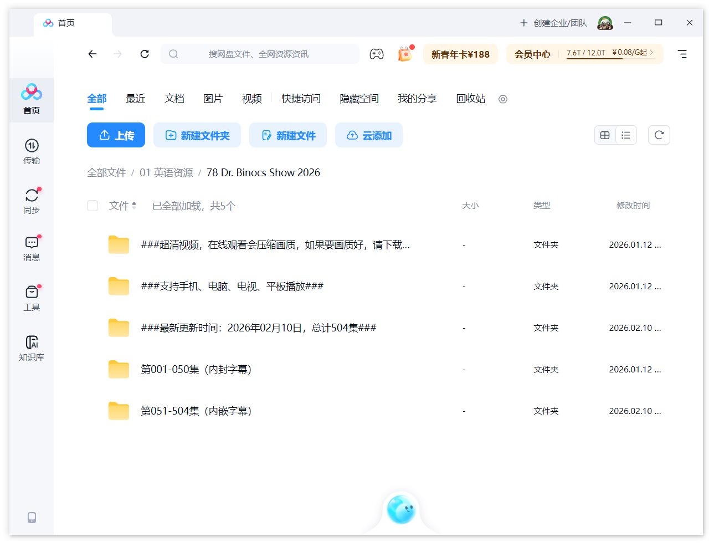Click the 上传 (Upload) button
The height and width of the screenshot is (547, 714).
pos(116,135)
